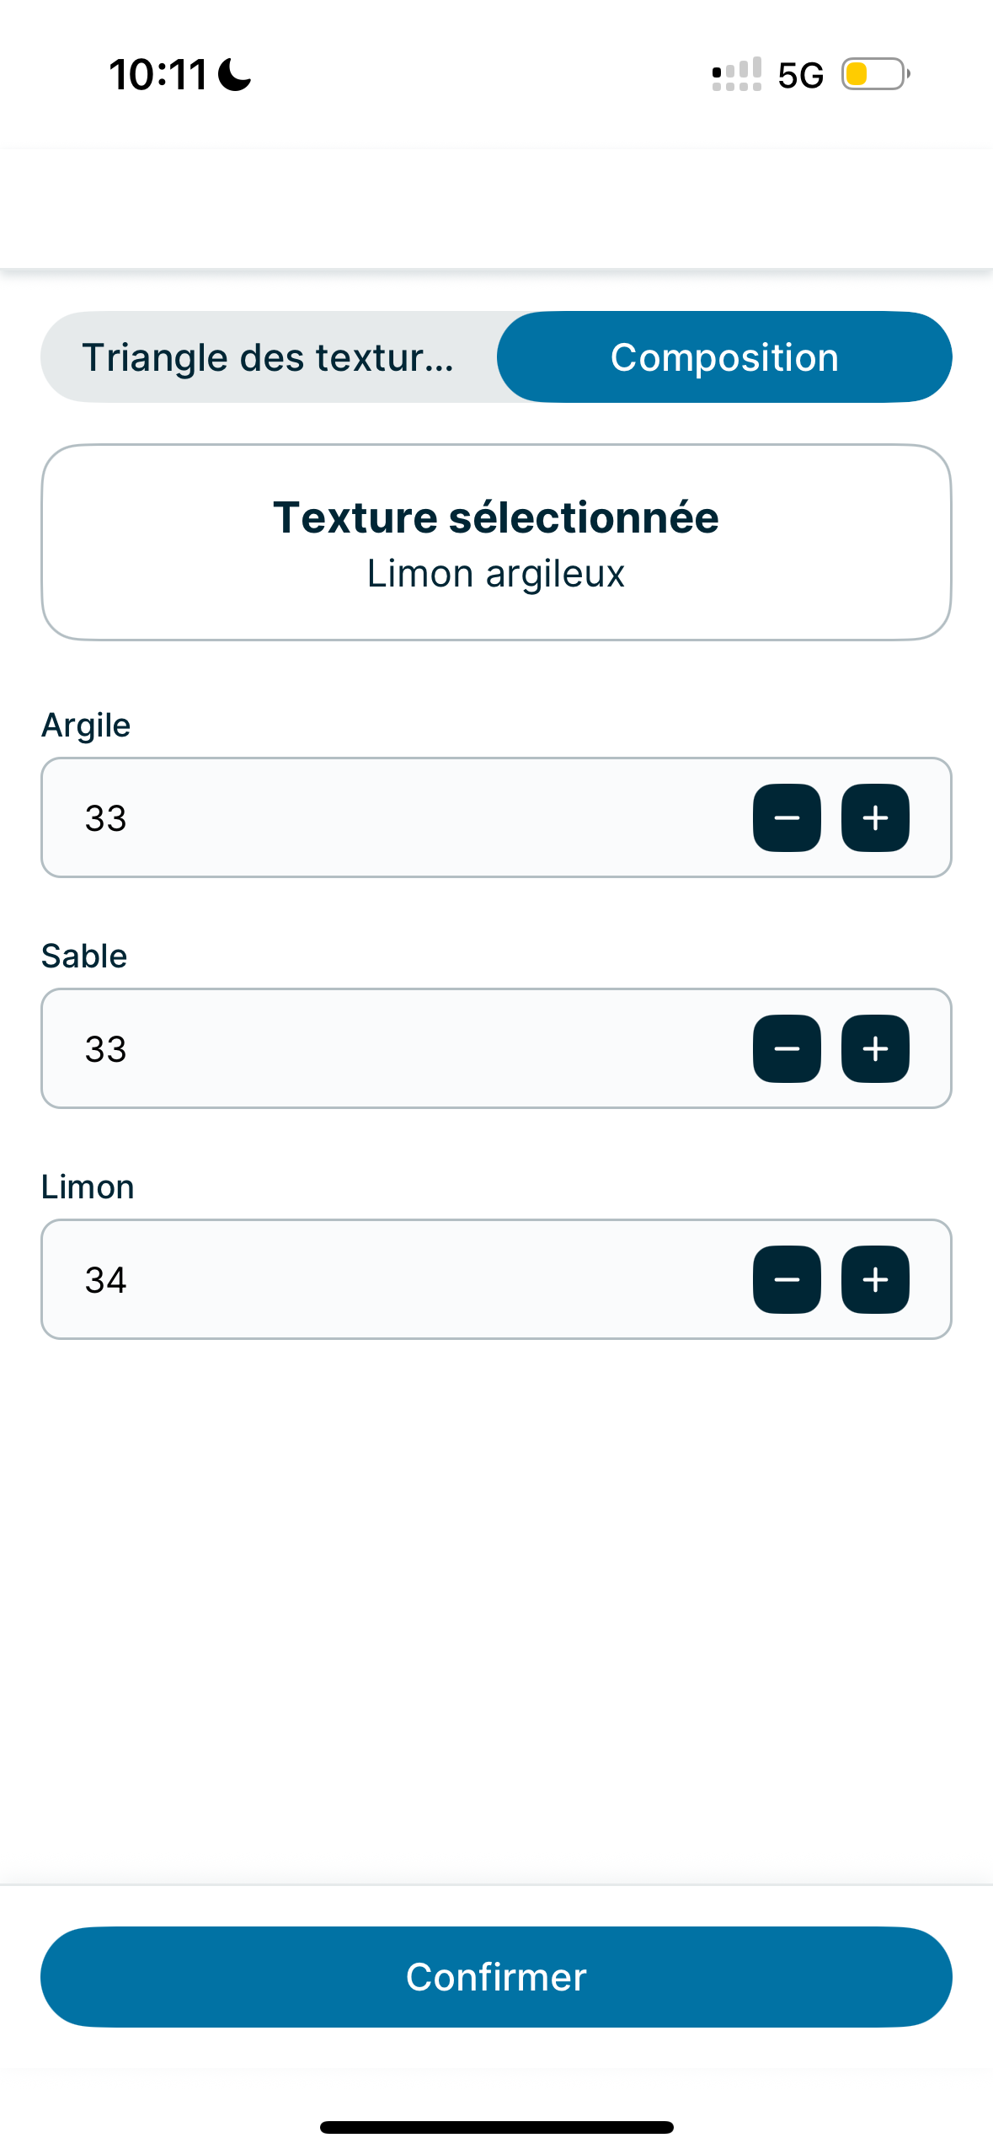Tap the battery indicator in status bar
This screenshot has height=2154, width=993.
(x=876, y=74)
